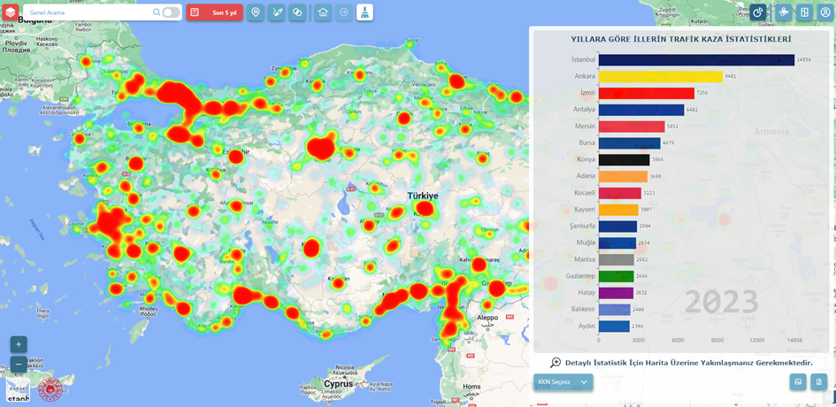Click the Genel Arama search field

point(88,12)
